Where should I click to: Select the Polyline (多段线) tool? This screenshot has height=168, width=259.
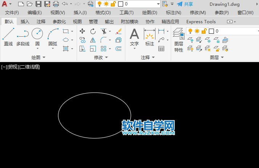click(23, 37)
